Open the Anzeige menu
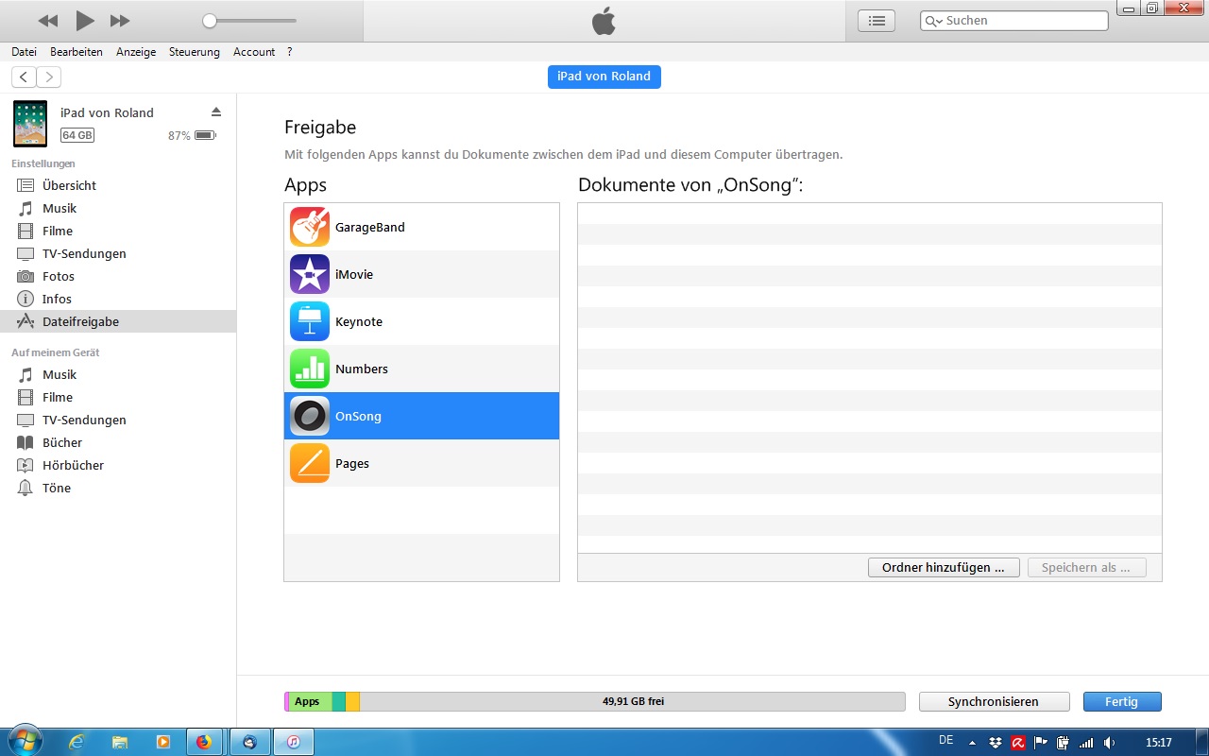 tap(136, 52)
